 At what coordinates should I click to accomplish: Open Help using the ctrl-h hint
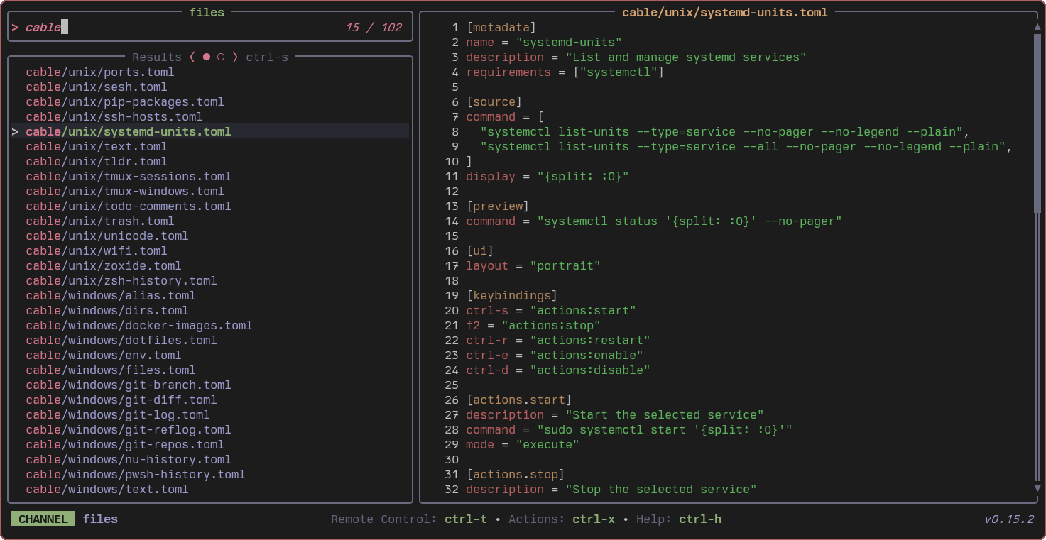click(700, 519)
